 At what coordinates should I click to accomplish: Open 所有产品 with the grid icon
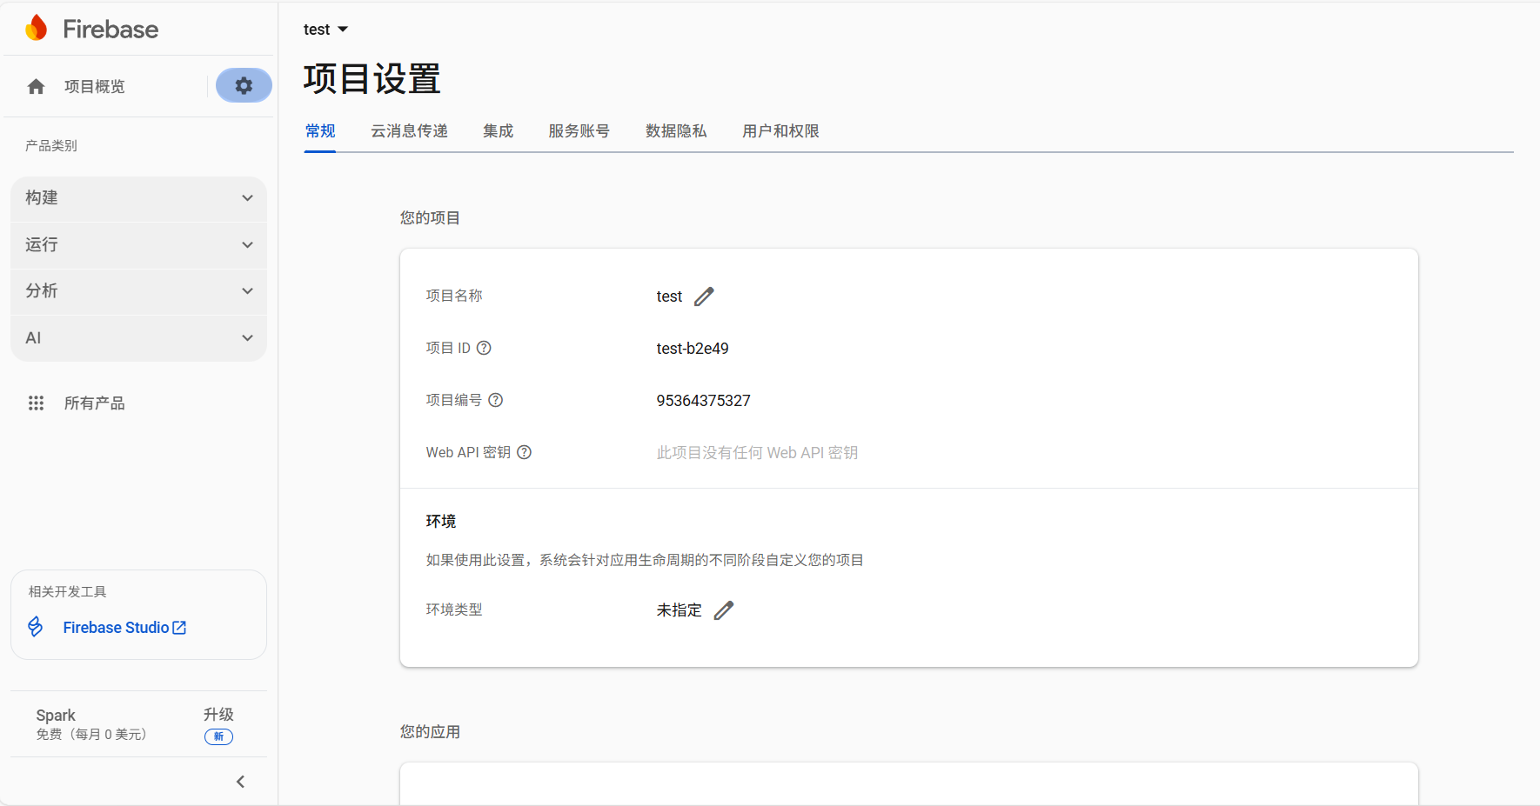(36, 403)
